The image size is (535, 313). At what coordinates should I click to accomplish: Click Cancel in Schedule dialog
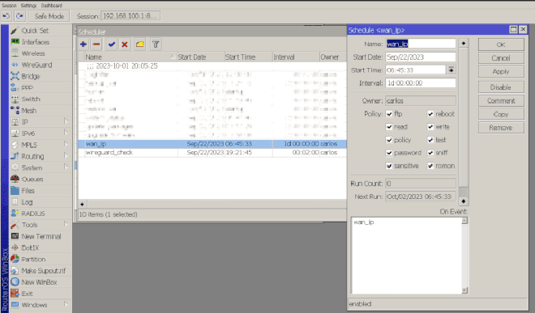point(501,58)
